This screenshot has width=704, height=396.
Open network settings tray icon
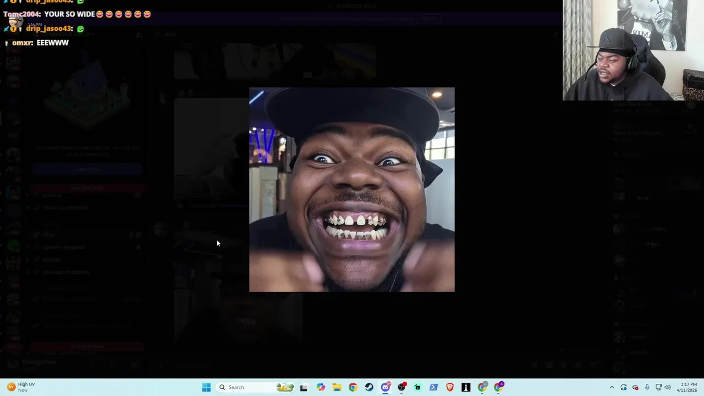[659, 387]
